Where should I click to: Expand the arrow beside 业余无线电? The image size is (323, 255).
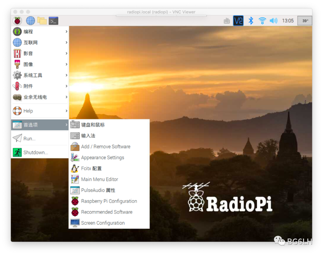tap(66, 97)
